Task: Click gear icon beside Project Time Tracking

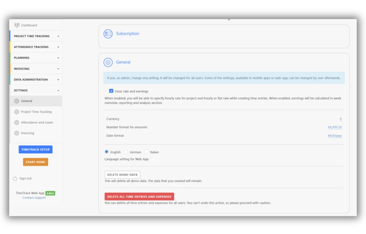Action: coord(17,112)
